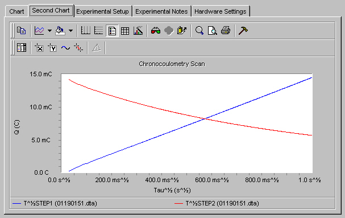Screen dimensions: 345x218
Task: Select the curve selector wave icon
Action: 65,48
